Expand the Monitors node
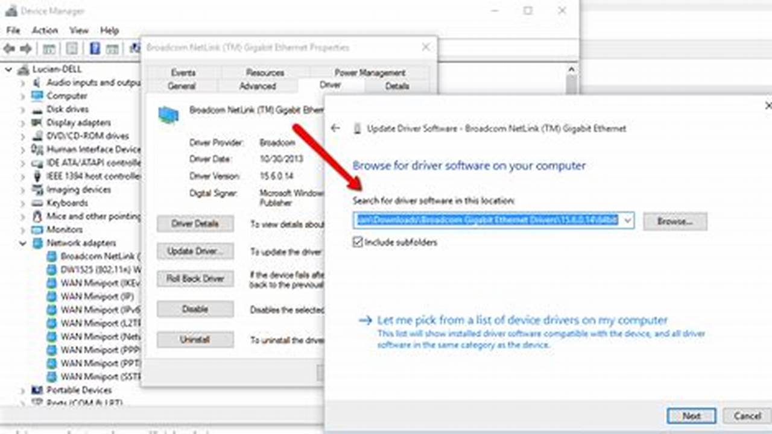Viewport: 772px width, 434px height. 22,230
